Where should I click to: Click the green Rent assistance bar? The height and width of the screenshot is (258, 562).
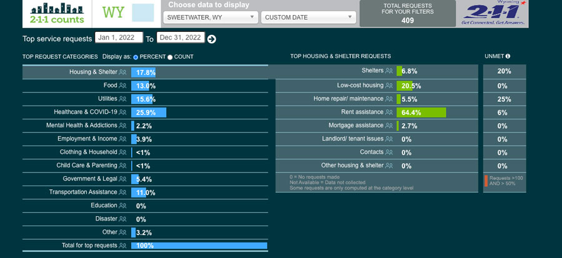point(421,112)
